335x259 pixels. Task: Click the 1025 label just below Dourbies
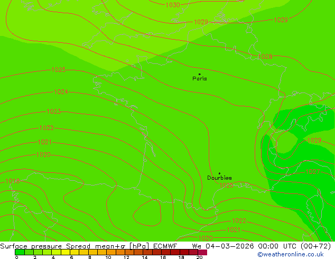226,186
